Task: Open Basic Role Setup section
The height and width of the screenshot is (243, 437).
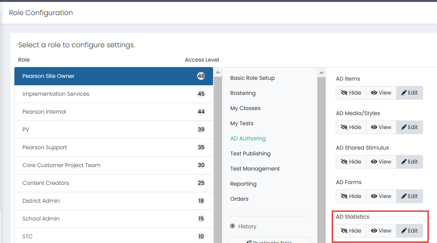Action: pyautogui.click(x=252, y=78)
